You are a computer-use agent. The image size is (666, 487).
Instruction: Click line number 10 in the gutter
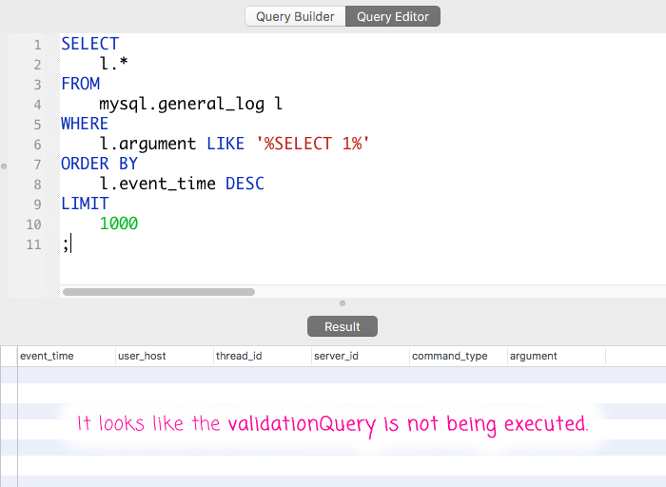(x=33, y=224)
